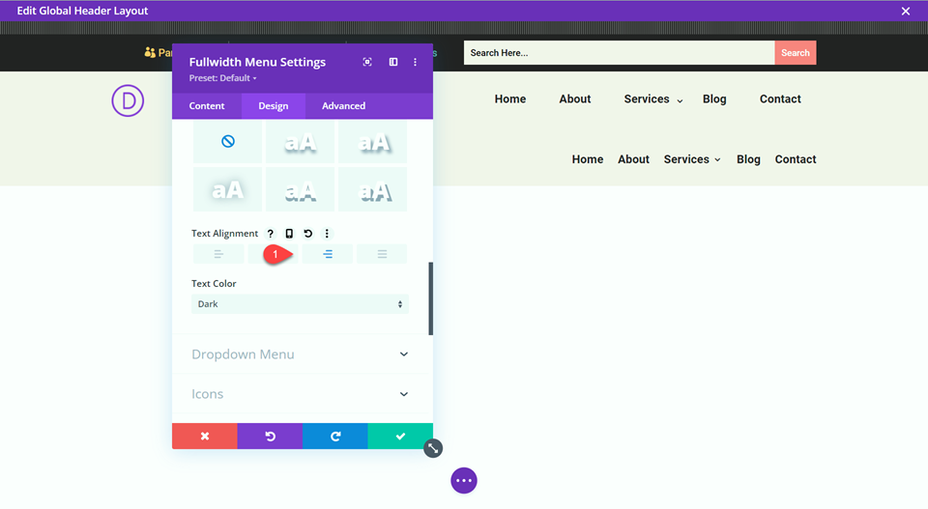Screen dimensions: 928x509
Task: Pick the bottom-right text shadow preset
Action: 372,189
